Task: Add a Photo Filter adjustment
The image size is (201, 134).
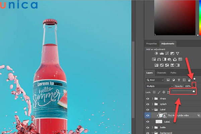Action: [170, 59]
